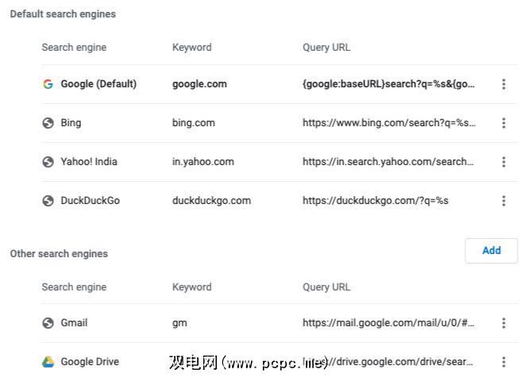Screen dimensions: 532x381
Task: Click the drive.google.com query URL
Action: 387,362
